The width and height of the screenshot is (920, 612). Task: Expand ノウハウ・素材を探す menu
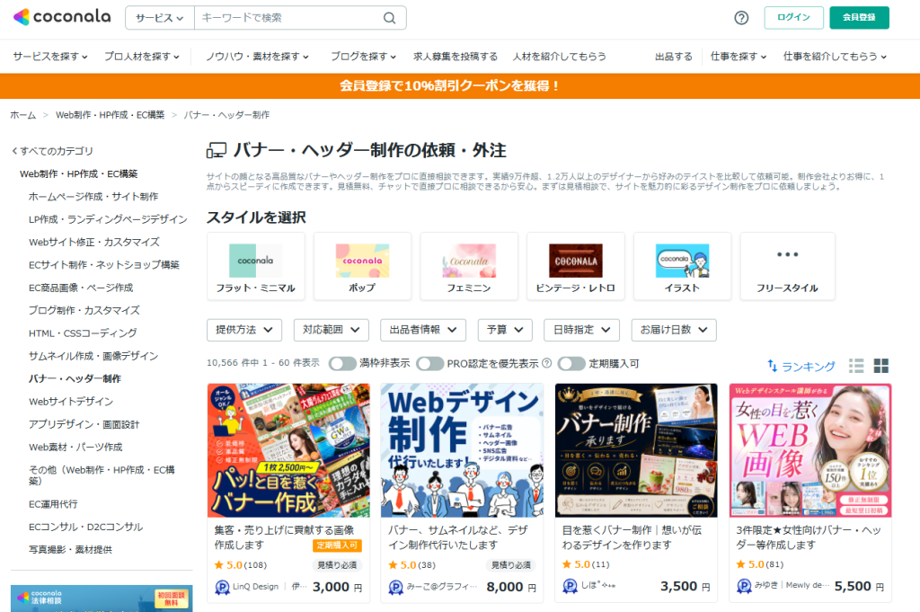(257, 57)
